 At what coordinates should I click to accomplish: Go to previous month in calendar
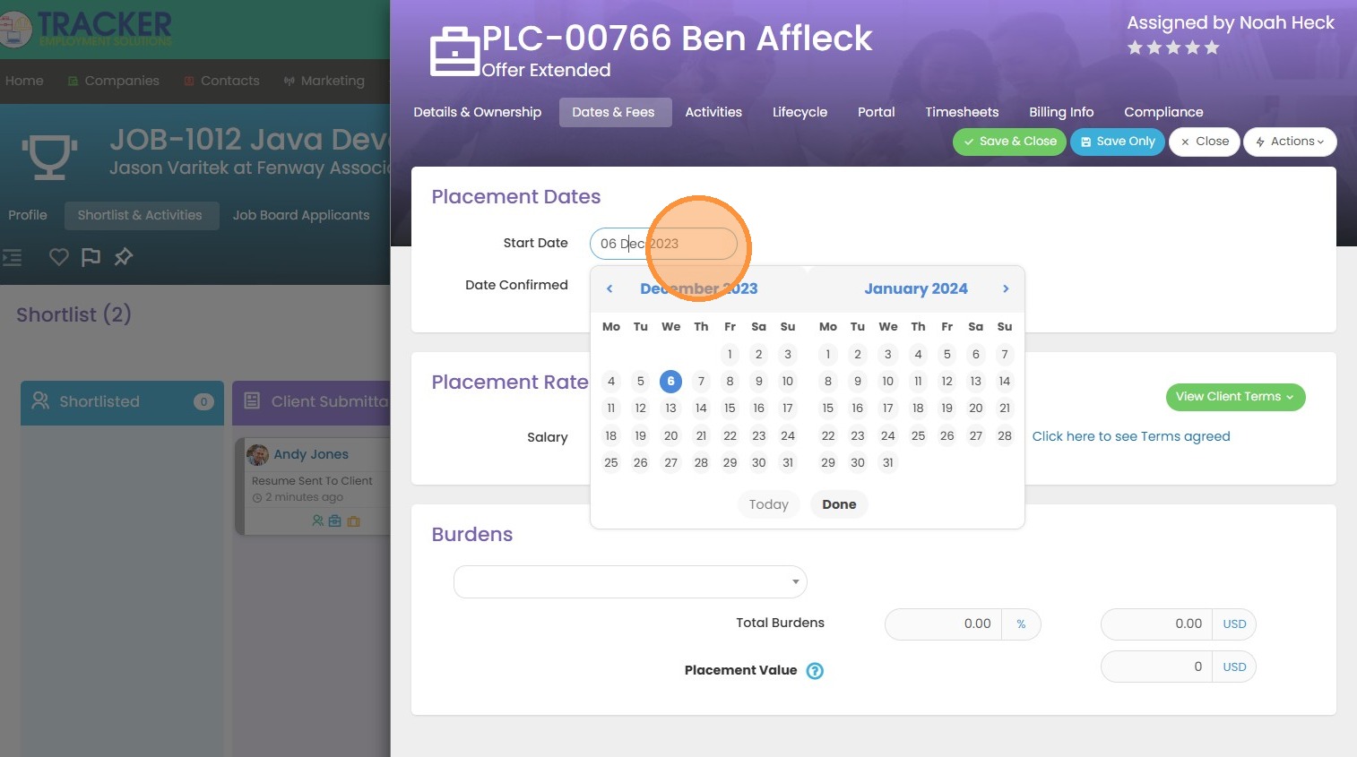[609, 288]
